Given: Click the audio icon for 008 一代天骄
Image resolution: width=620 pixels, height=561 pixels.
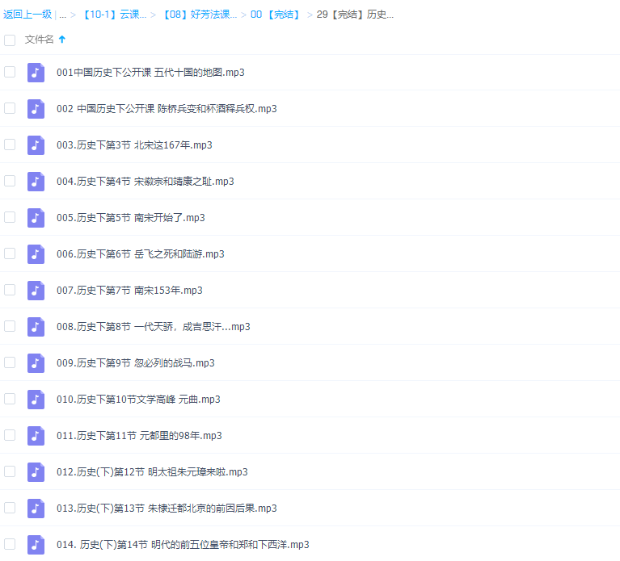Looking at the screenshot, I should pos(36,326).
